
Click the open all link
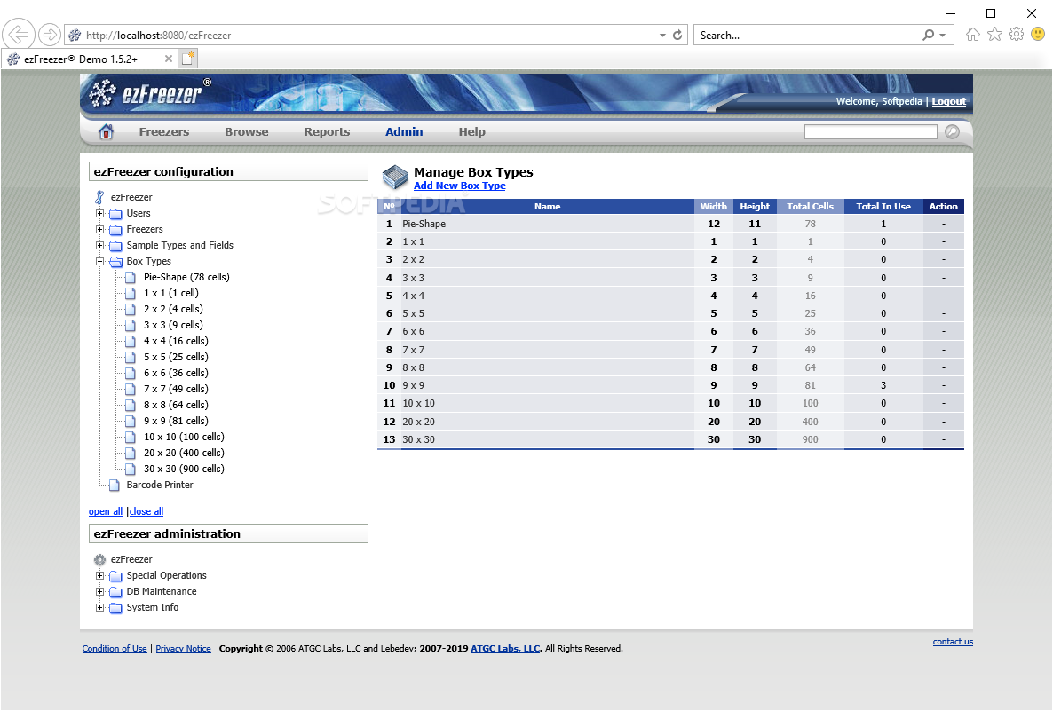(x=106, y=511)
